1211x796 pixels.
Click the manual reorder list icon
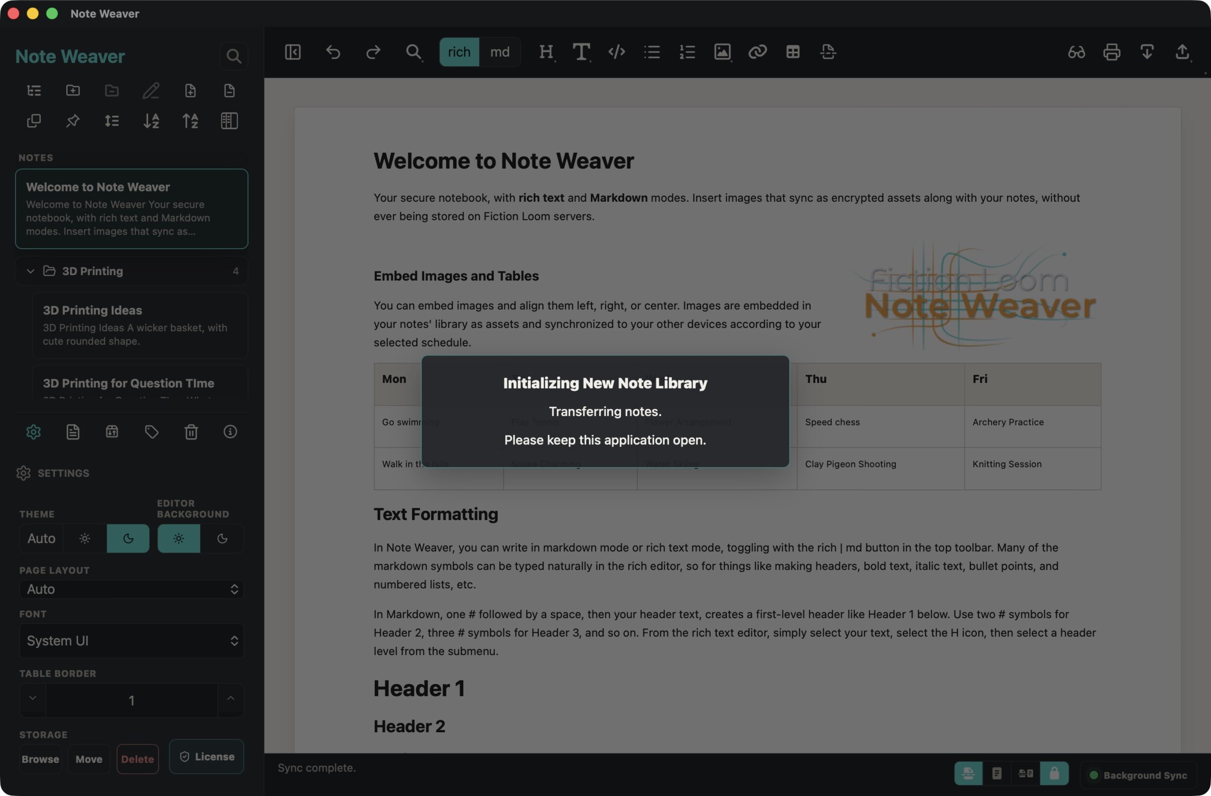tap(112, 121)
